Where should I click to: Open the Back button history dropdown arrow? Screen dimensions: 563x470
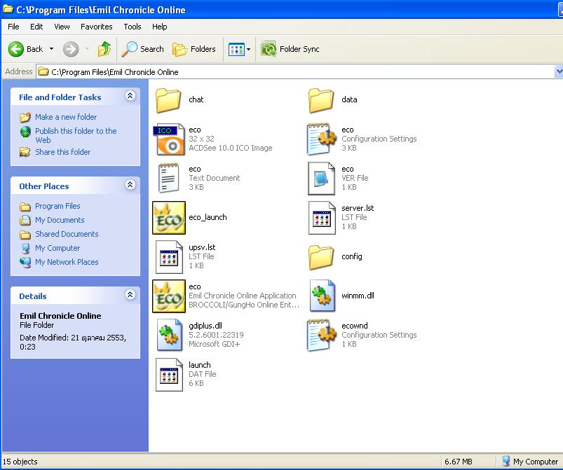click(x=51, y=49)
